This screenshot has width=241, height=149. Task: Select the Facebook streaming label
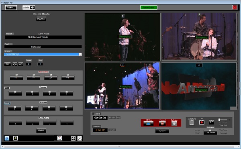223,133
